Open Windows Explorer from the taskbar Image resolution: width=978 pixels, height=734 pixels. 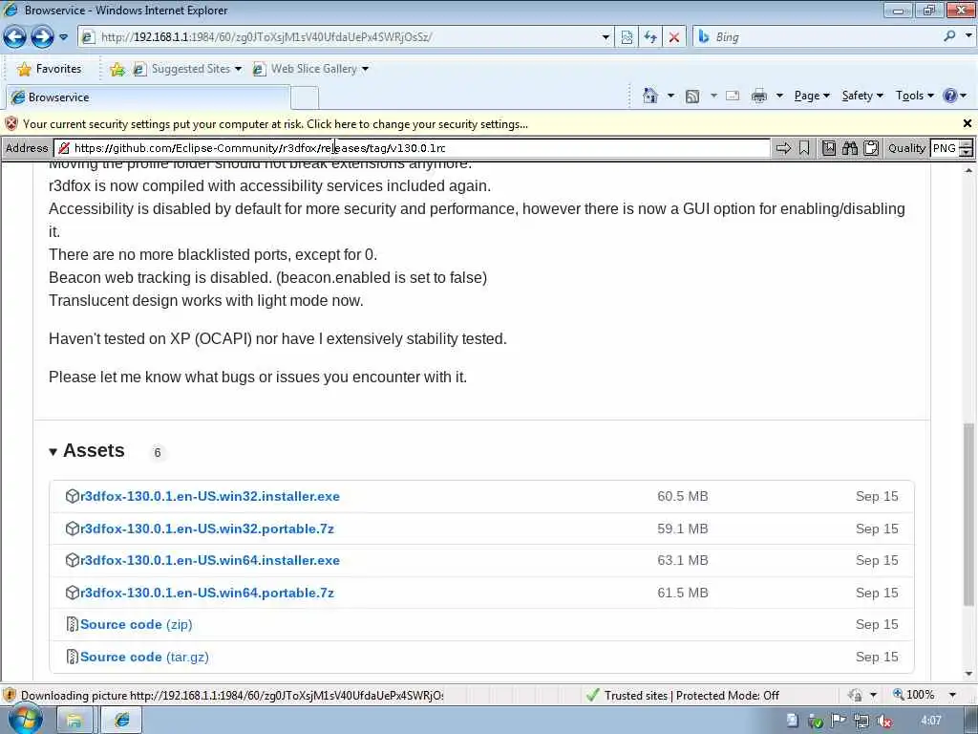click(x=74, y=721)
